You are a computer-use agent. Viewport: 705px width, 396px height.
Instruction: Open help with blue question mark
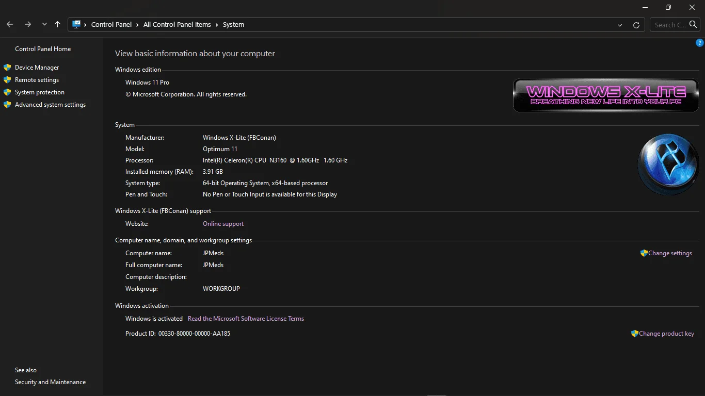pyautogui.click(x=700, y=43)
